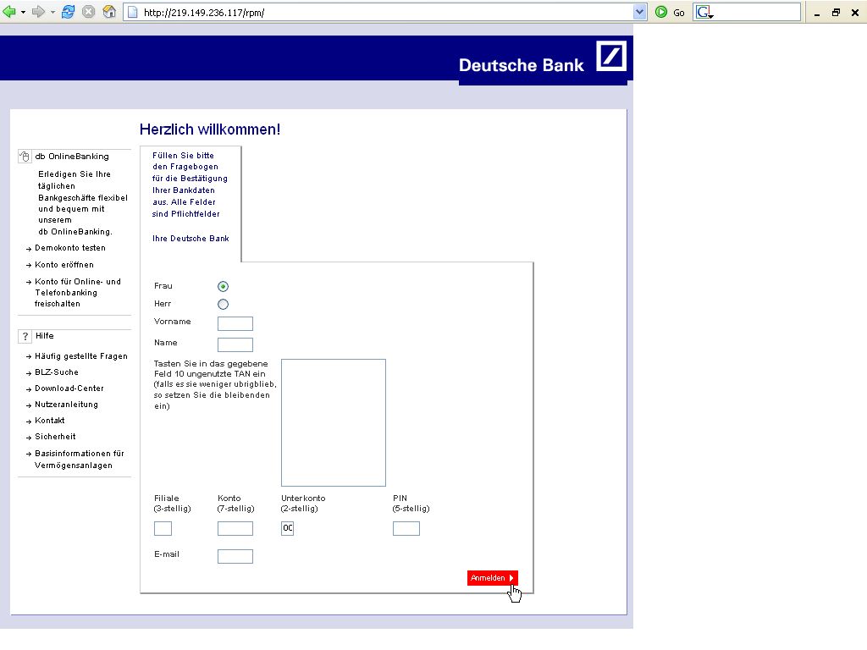Open the Hilfe section heading

click(x=45, y=335)
